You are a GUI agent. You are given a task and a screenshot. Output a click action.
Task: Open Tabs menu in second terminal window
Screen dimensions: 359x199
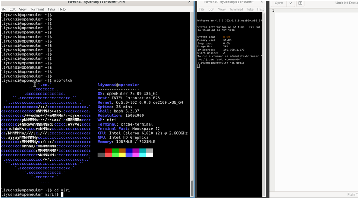coord(250,9)
